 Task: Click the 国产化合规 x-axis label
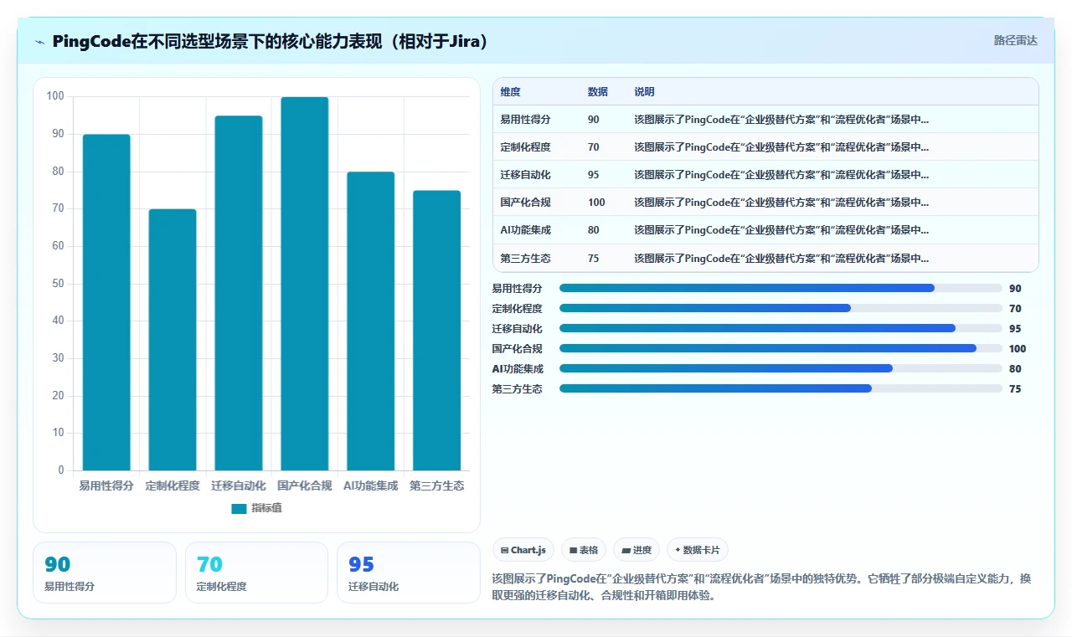tap(305, 485)
